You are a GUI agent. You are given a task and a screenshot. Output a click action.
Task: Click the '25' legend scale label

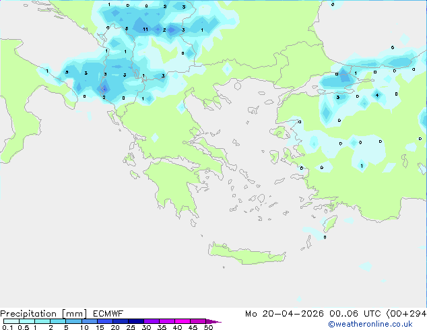131,327
